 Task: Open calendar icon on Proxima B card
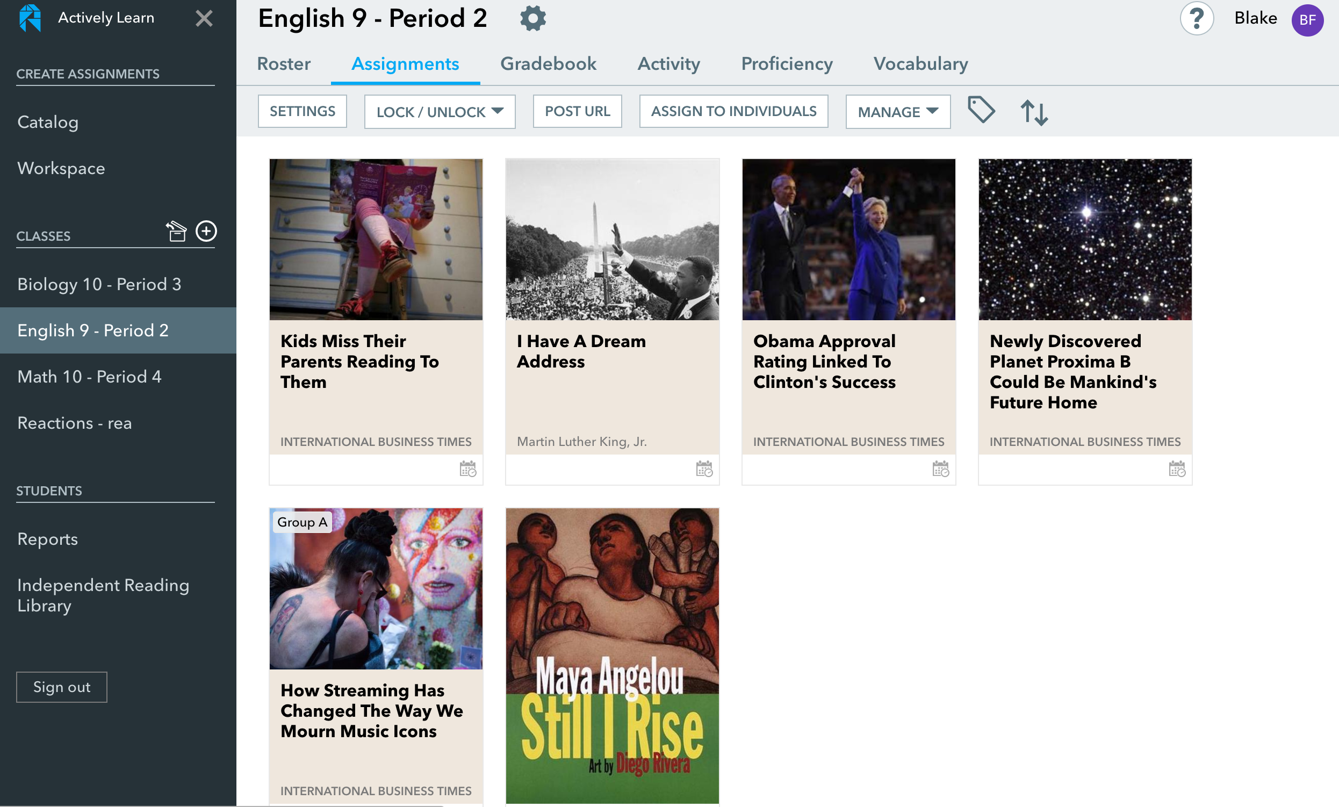(x=1177, y=469)
